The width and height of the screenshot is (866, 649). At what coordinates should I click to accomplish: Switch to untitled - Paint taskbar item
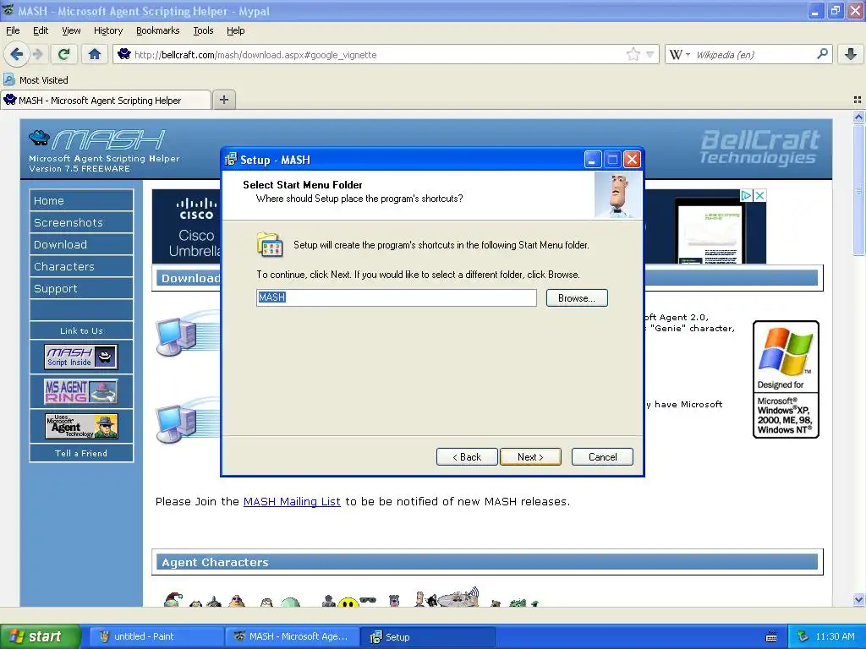tap(156, 636)
